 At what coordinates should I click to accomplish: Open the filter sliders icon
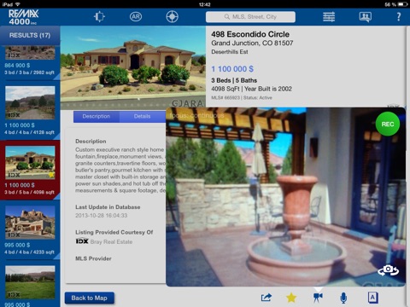tap(329, 17)
